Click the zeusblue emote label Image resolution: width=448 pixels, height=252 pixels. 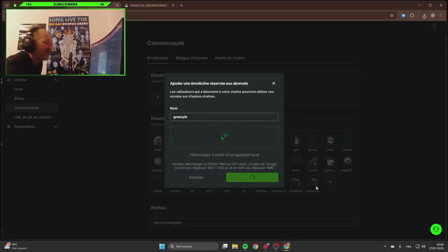tap(261, 191)
